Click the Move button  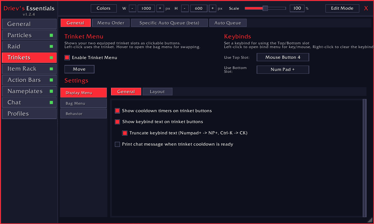click(79, 69)
